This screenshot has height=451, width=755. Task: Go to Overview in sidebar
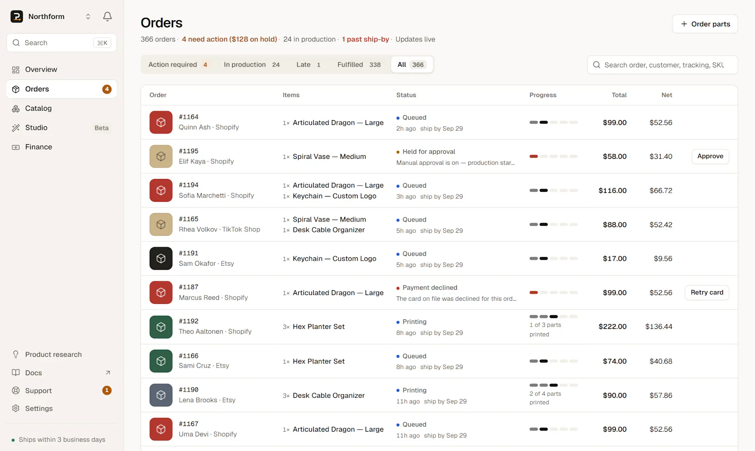[x=61, y=70]
